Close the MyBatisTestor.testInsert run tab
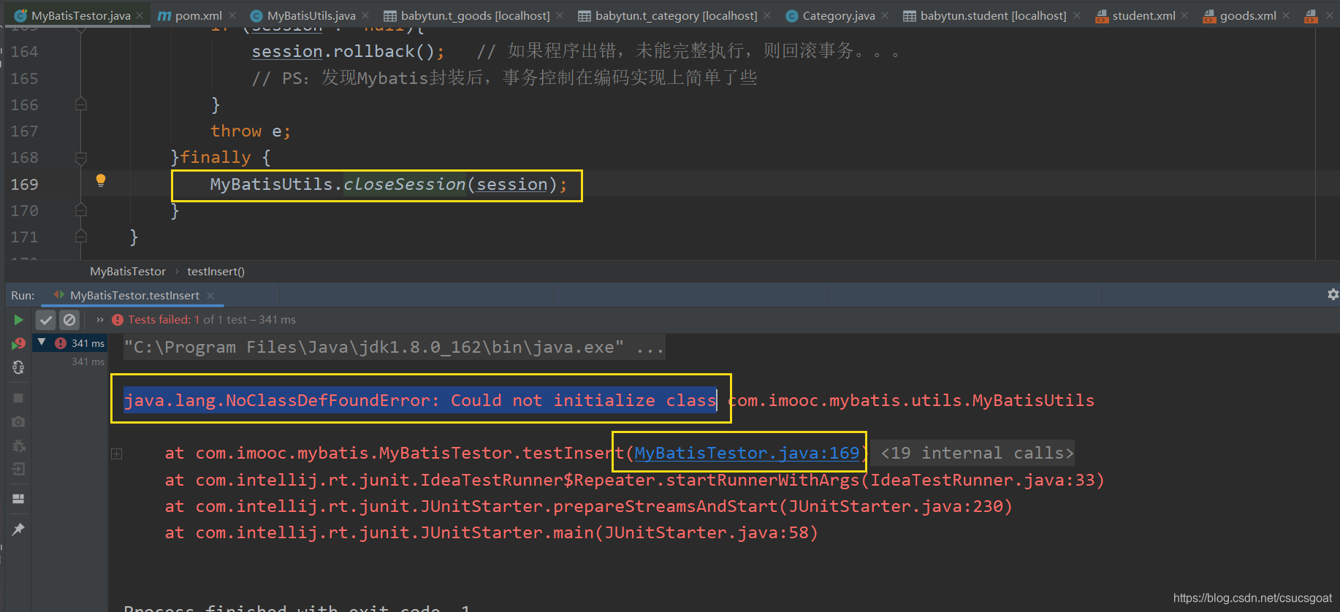The height and width of the screenshot is (612, 1340). coord(210,296)
